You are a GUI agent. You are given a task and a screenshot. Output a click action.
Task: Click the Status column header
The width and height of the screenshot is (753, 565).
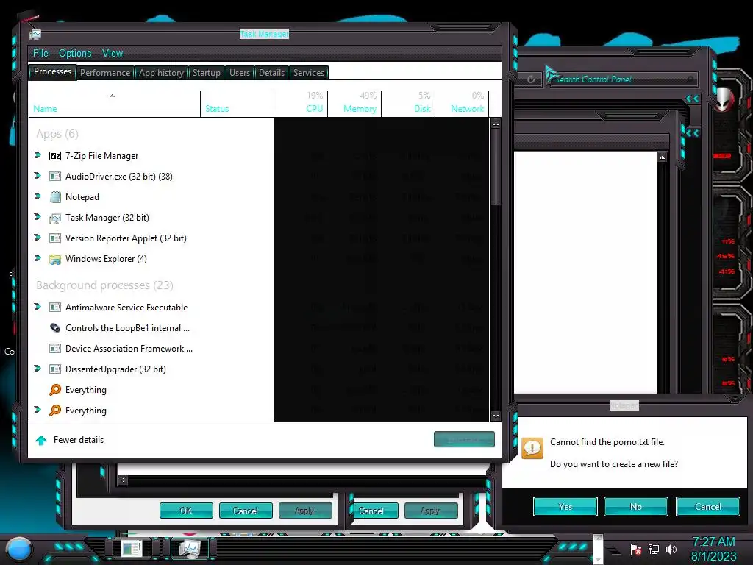click(238, 104)
